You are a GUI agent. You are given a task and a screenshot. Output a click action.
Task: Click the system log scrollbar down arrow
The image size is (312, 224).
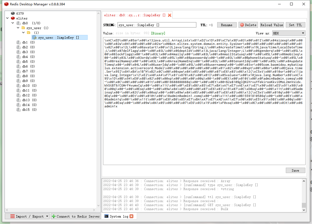(x=304, y=210)
